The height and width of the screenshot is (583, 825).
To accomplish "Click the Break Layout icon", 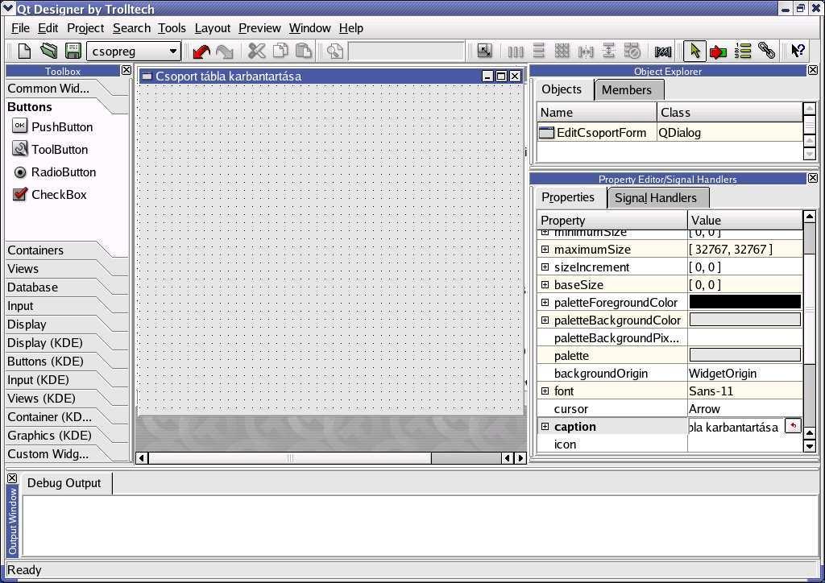I will pyautogui.click(x=632, y=51).
